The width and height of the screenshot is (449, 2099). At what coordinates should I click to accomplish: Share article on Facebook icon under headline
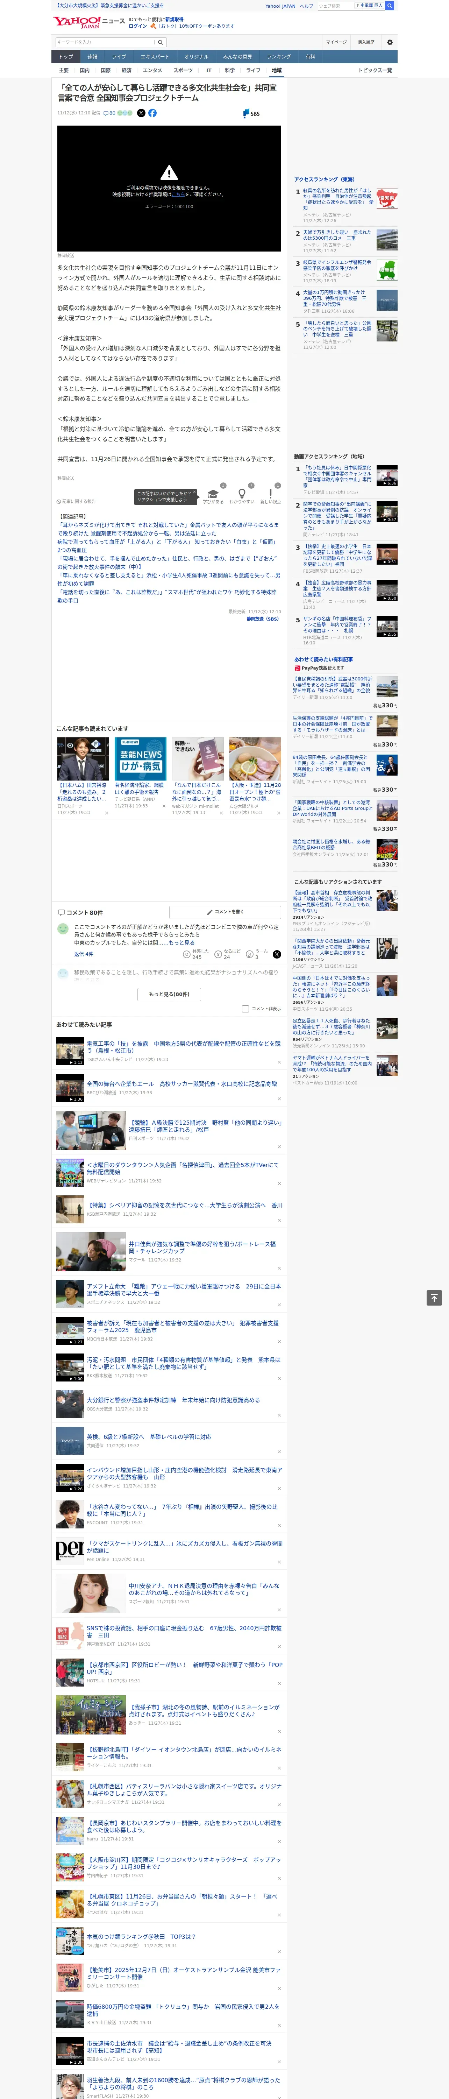[152, 113]
